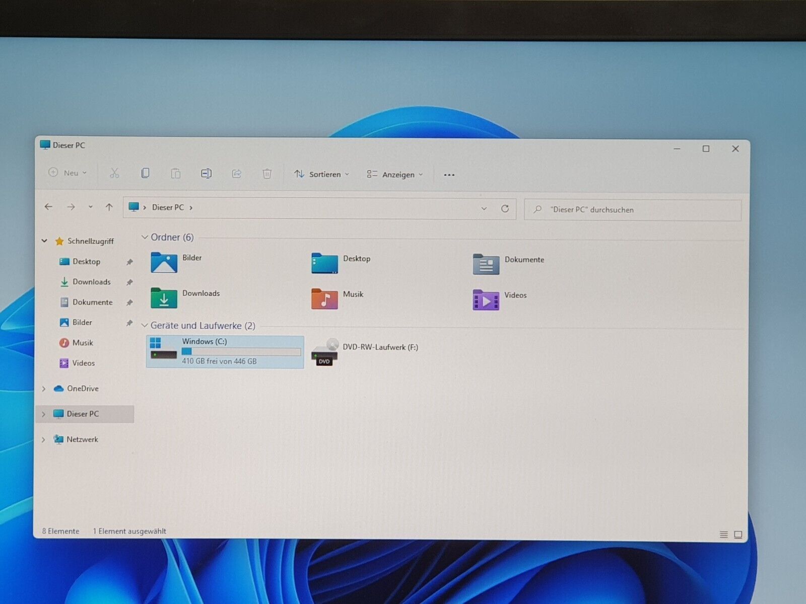Refresh the current folder view
The image size is (806, 604).
click(x=505, y=208)
